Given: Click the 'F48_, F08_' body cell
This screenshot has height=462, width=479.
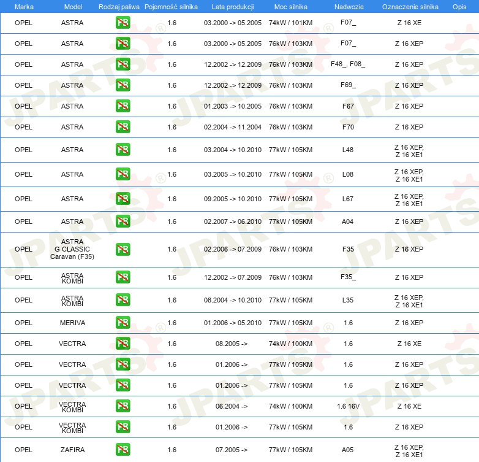Looking at the screenshot, I should 348,64.
